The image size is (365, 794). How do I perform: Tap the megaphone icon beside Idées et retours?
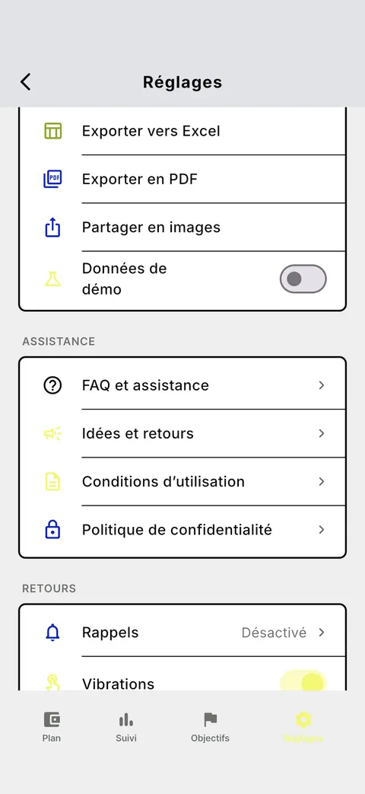[x=52, y=433]
